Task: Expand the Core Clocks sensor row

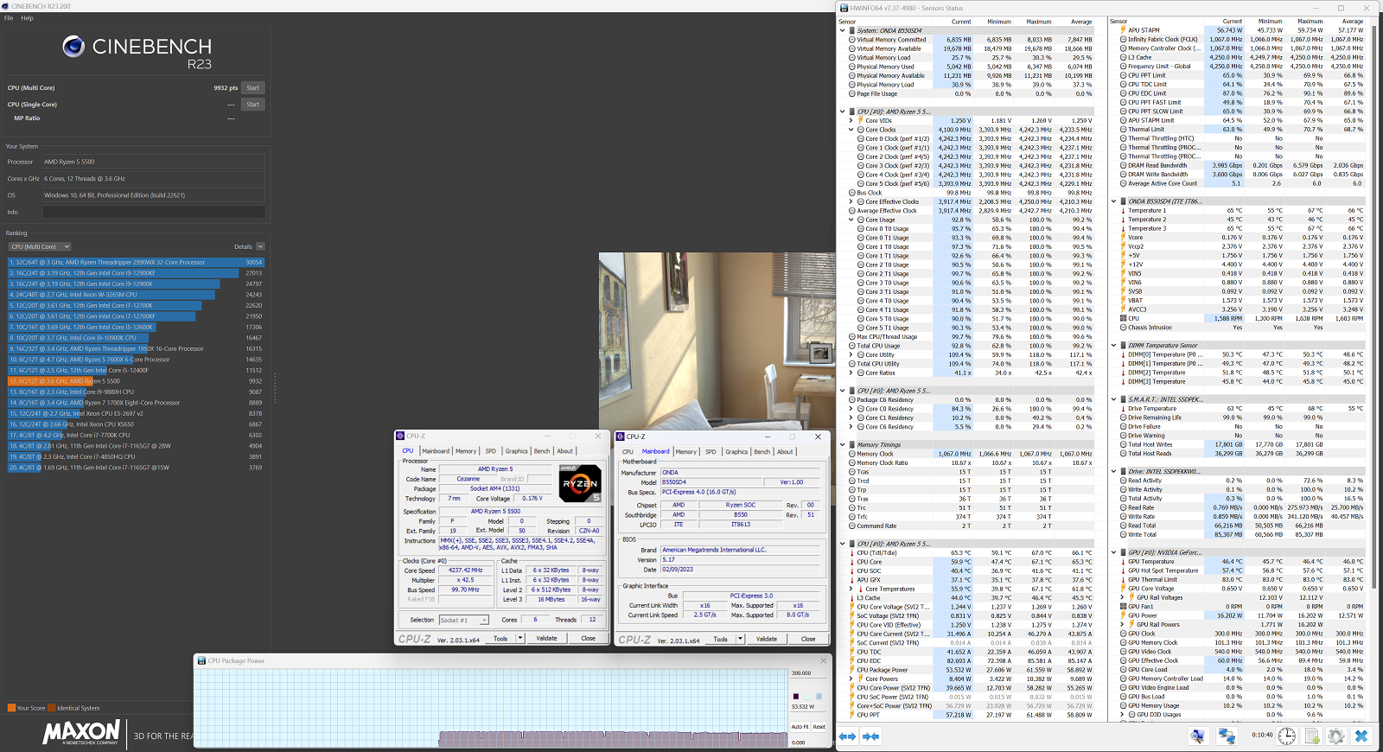Action: click(x=851, y=130)
